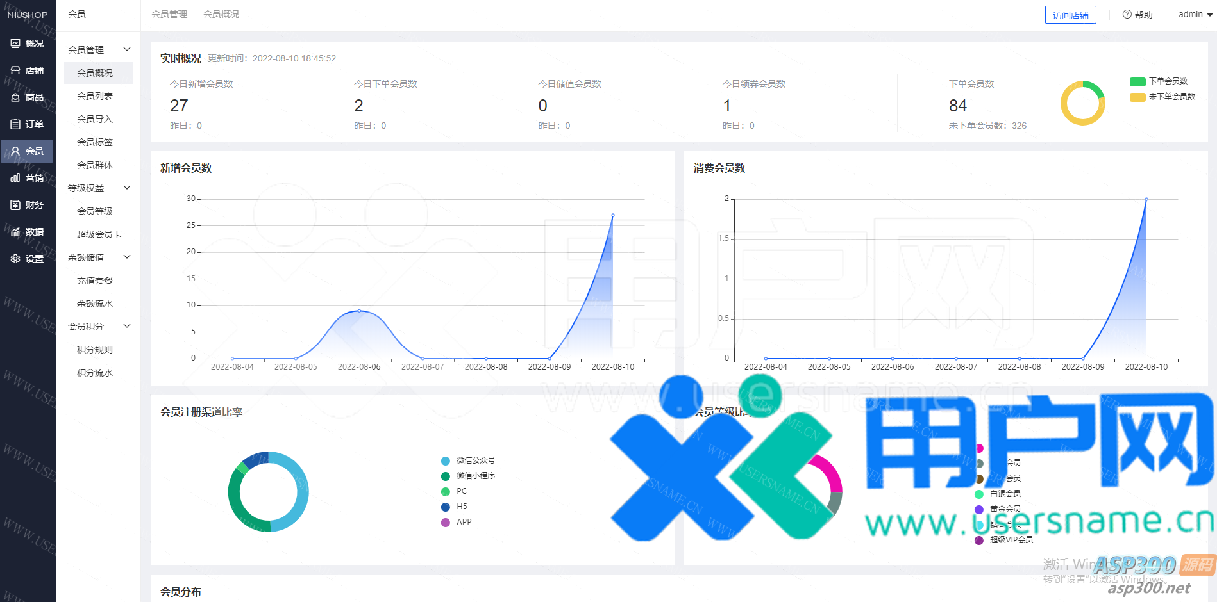Click the 会员注册渠道比率 donut chart
1217x602 pixels.
coord(268,492)
